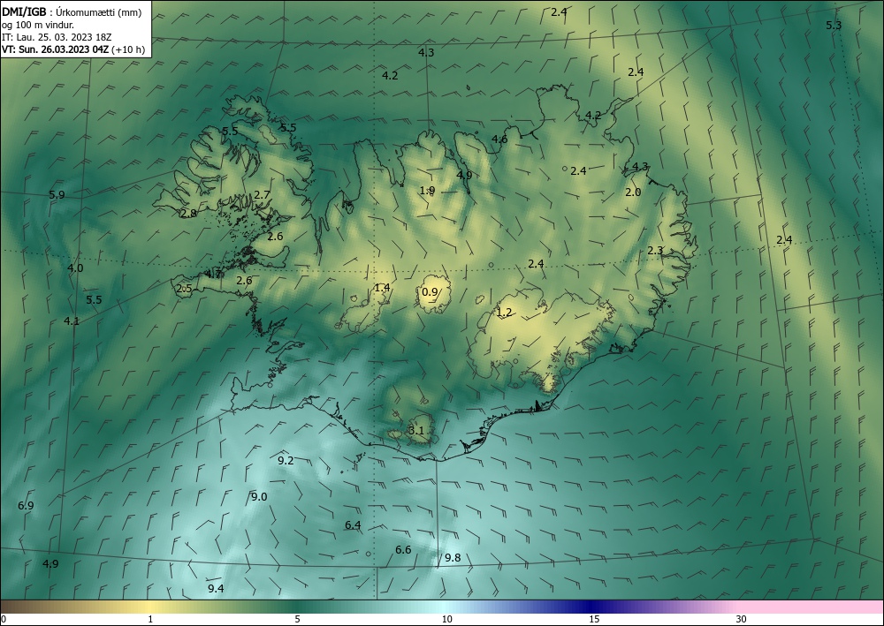
Task: Click the 4.1 value label
Action: click(x=72, y=321)
